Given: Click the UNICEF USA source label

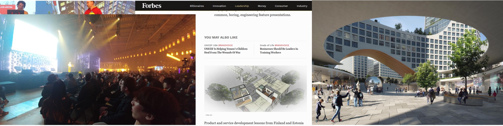Looking at the screenshot, I should pyautogui.click(x=211, y=45).
